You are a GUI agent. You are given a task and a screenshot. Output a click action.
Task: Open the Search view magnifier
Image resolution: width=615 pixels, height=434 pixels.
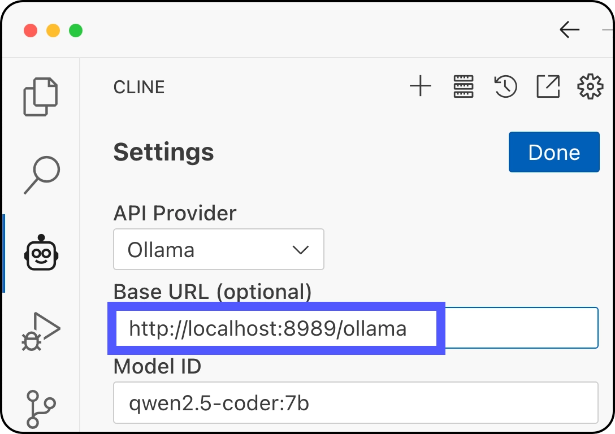pyautogui.click(x=42, y=175)
